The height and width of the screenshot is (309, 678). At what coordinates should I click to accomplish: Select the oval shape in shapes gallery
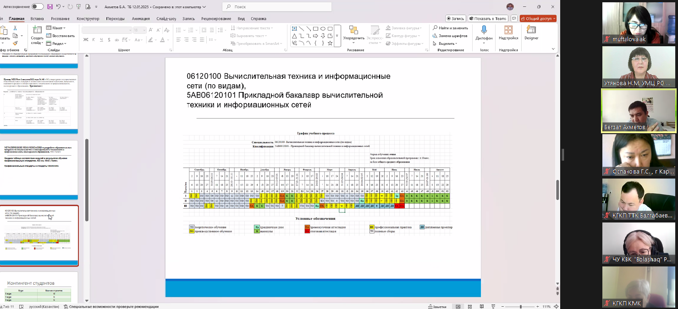pyautogui.click(x=323, y=29)
